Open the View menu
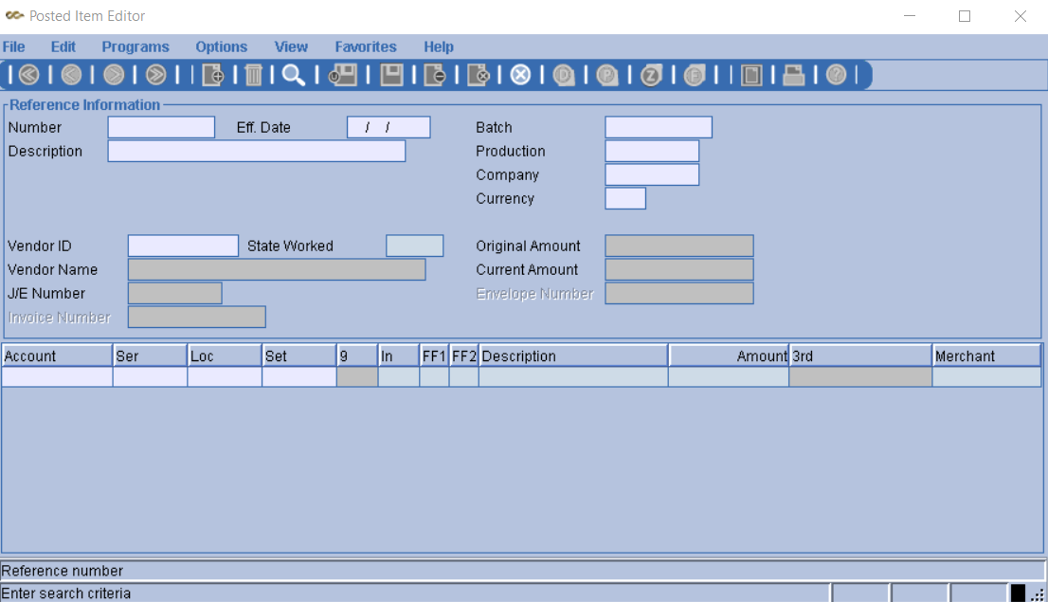1048x602 pixels. (291, 46)
